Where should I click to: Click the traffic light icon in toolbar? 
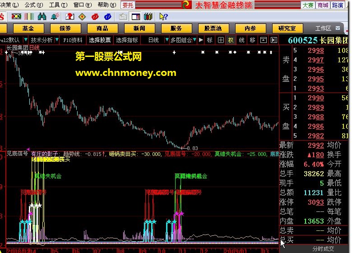[16, 16]
